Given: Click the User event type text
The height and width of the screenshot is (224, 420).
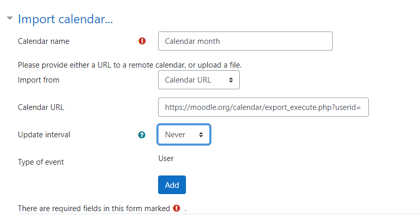Looking at the screenshot, I should click(166, 158).
